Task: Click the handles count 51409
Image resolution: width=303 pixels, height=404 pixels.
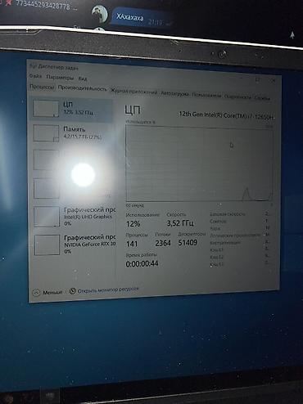Action: 188,242
